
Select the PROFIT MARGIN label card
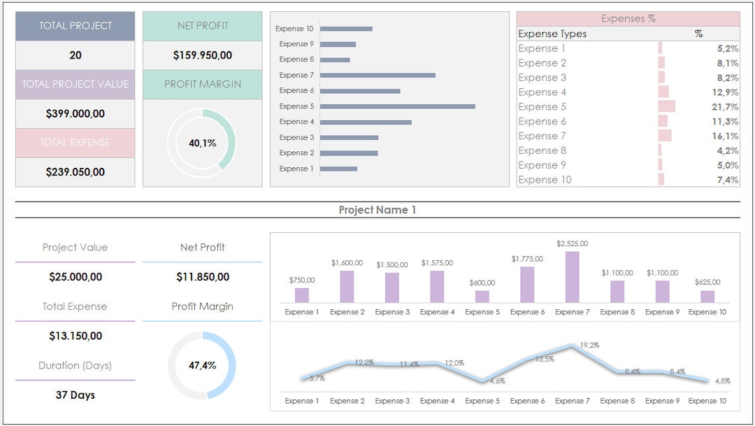[x=202, y=85]
